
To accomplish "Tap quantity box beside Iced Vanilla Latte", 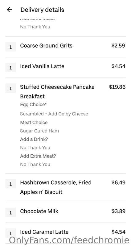I will point(11,67).
